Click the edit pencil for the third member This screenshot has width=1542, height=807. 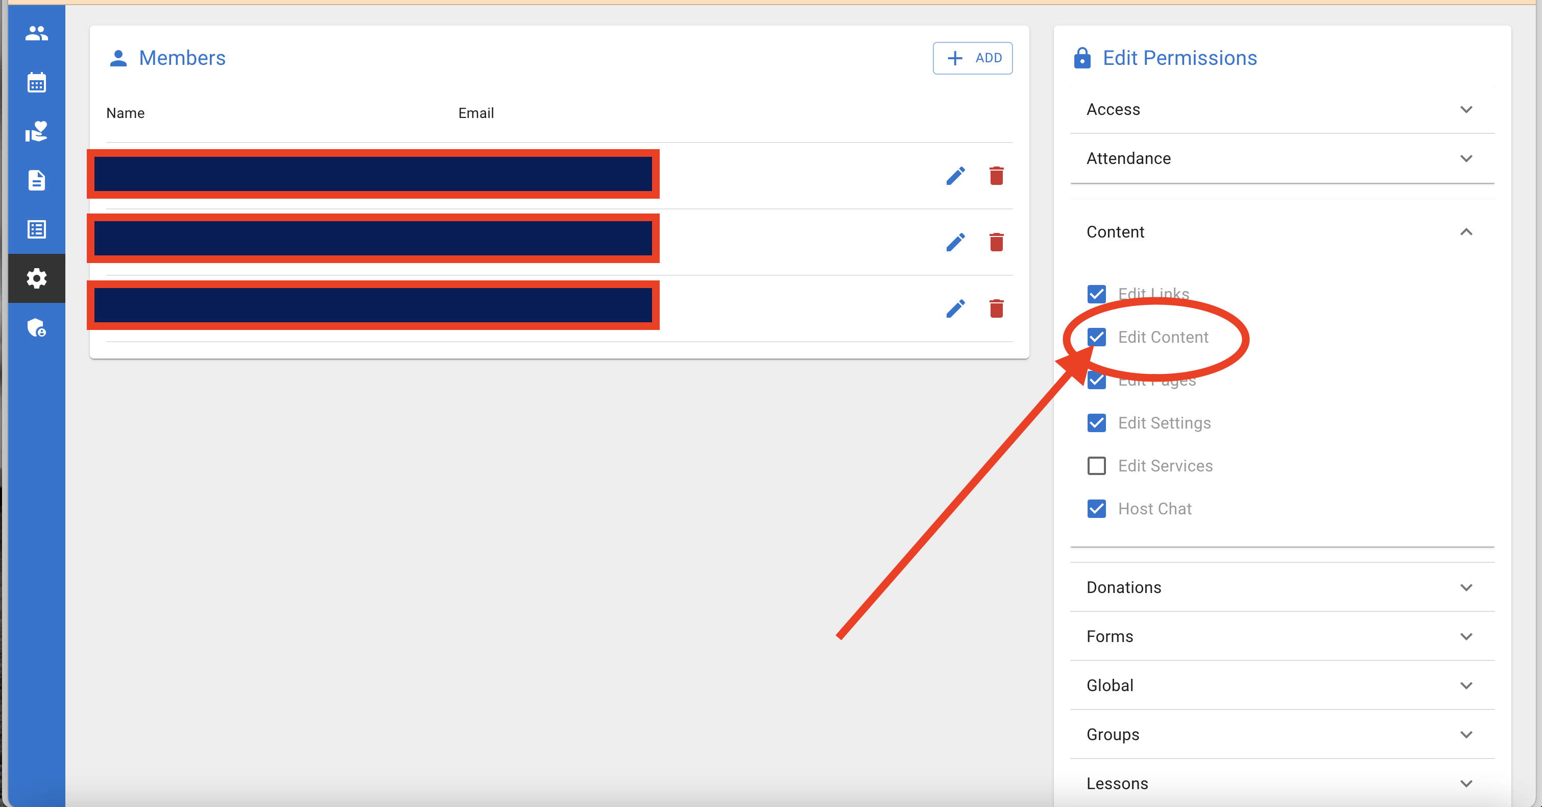(956, 308)
